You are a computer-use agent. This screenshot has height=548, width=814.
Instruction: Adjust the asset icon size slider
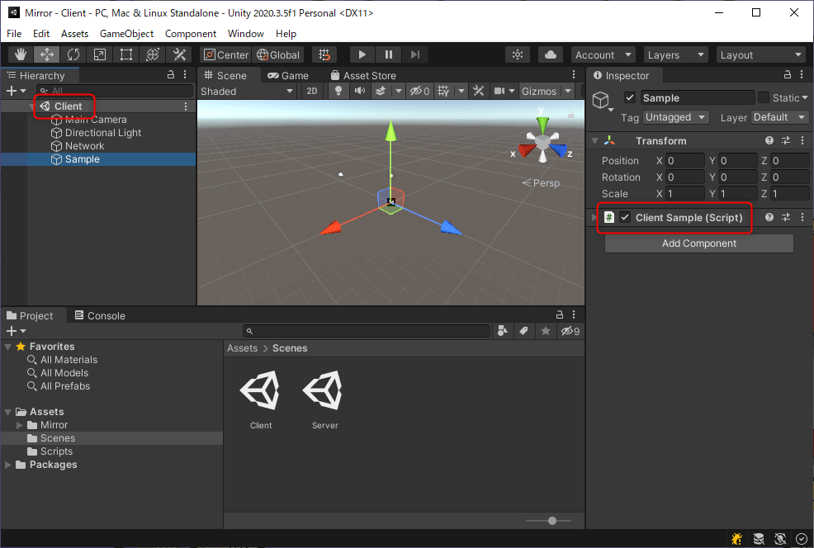point(551,521)
